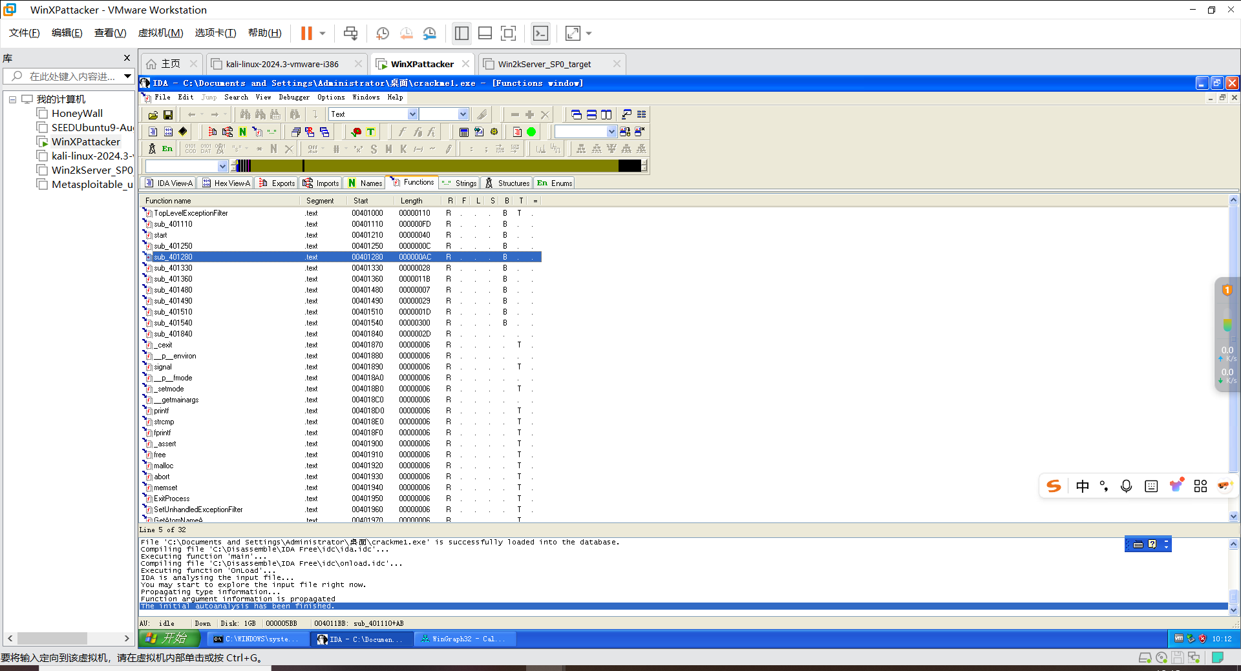Open the VMware 虚拟机(M) menu
Screen dimensions: 1241x671
pos(161,33)
